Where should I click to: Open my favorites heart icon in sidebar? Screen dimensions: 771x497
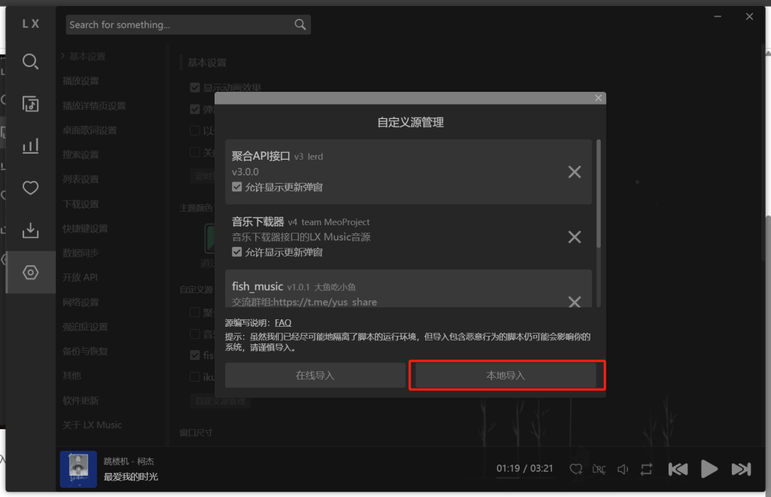(30, 188)
